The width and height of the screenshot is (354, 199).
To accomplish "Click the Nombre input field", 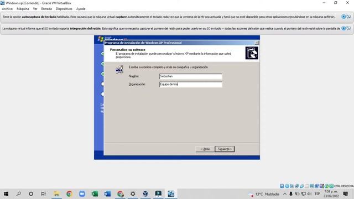I will [x=190, y=76].
